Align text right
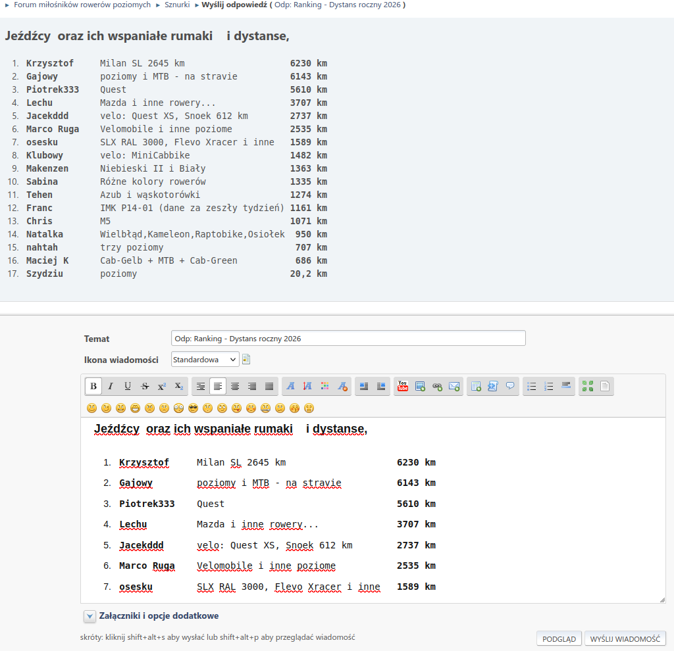The height and width of the screenshot is (651, 674). [252, 386]
